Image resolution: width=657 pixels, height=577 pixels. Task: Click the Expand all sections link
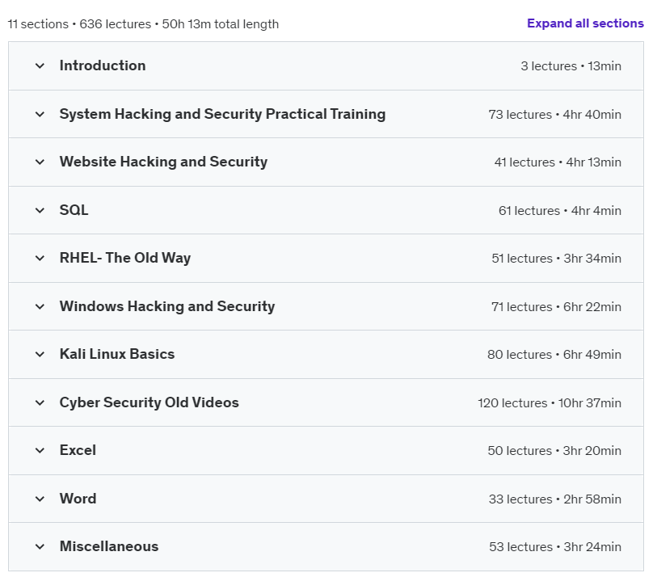click(585, 23)
